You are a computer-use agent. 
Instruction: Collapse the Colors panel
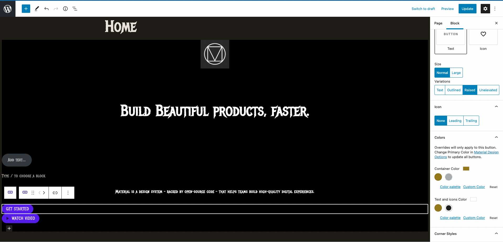496,137
